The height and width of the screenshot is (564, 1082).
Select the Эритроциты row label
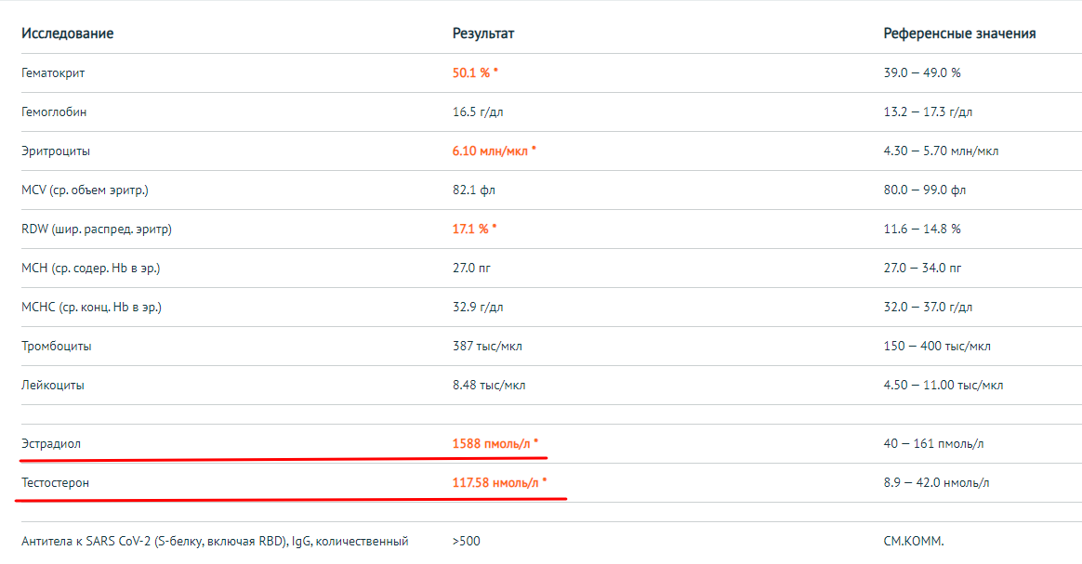(56, 151)
